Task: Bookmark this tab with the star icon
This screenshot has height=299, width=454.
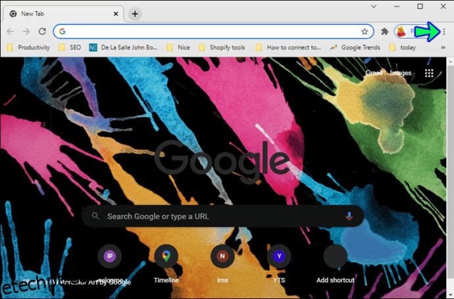Action: pyautogui.click(x=365, y=32)
